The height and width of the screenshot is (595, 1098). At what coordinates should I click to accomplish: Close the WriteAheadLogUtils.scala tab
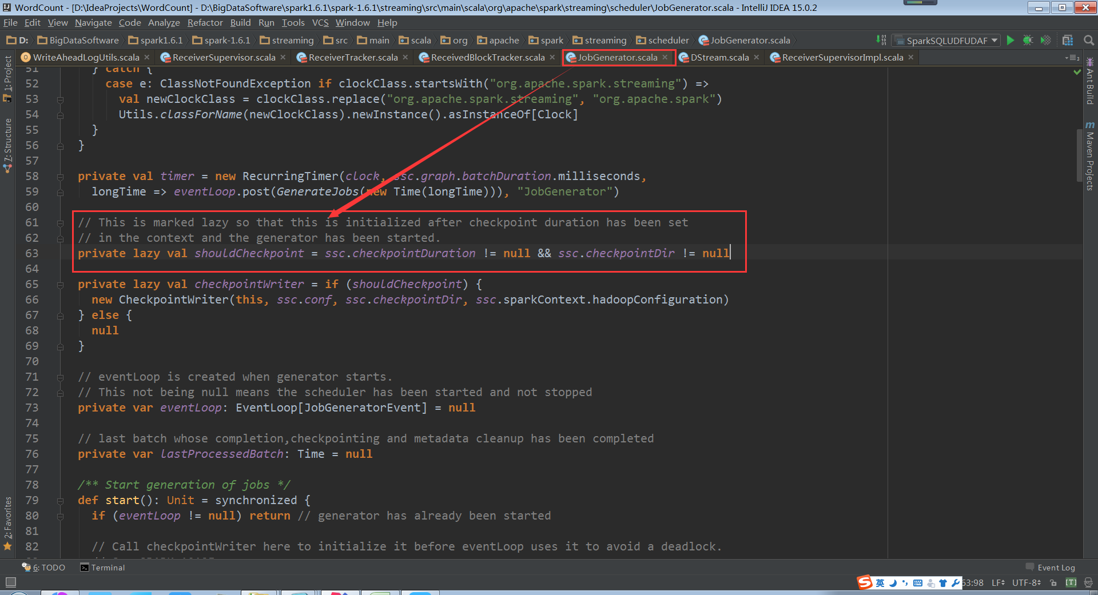pos(147,57)
